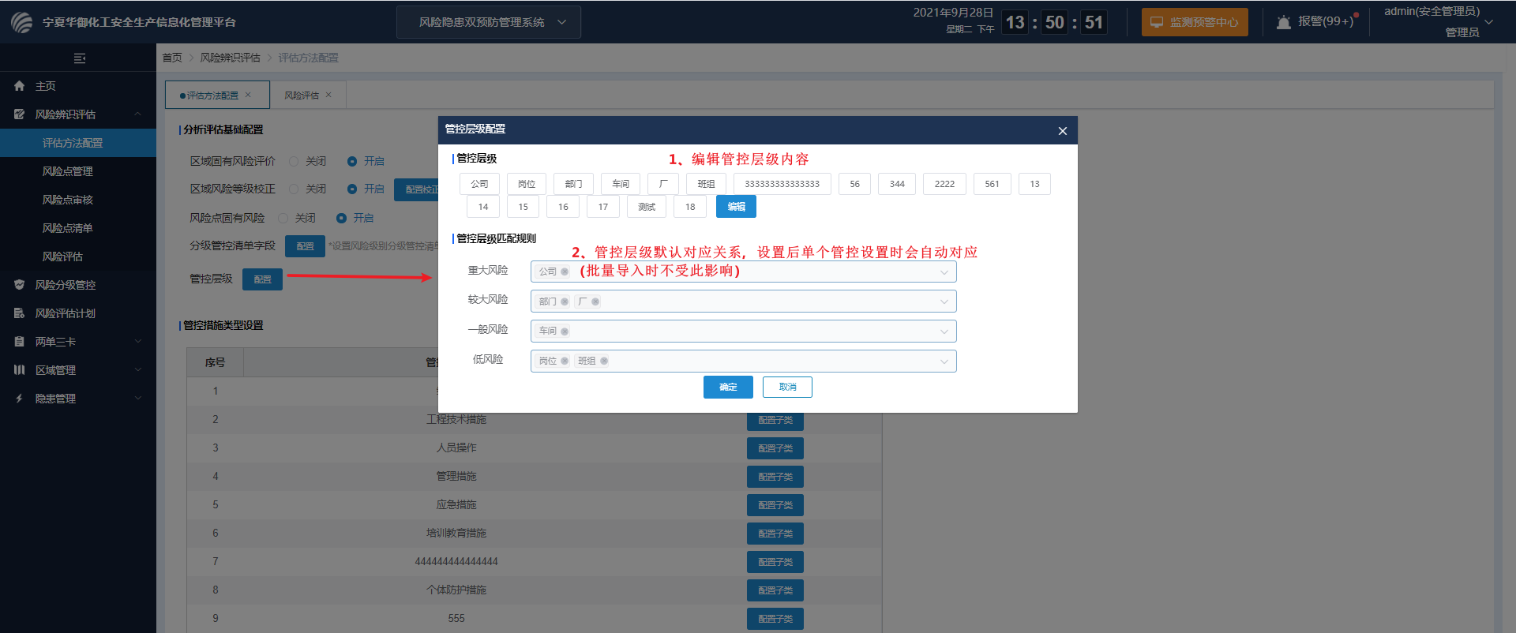Click 配置子类 for 人员操作
1516x633 pixels.
[x=775, y=448]
